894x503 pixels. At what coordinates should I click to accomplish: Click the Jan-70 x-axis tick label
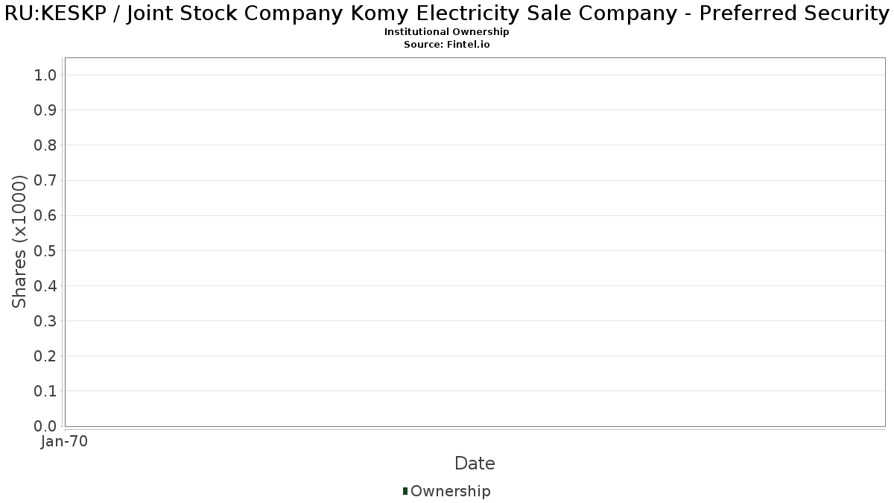(x=65, y=441)
